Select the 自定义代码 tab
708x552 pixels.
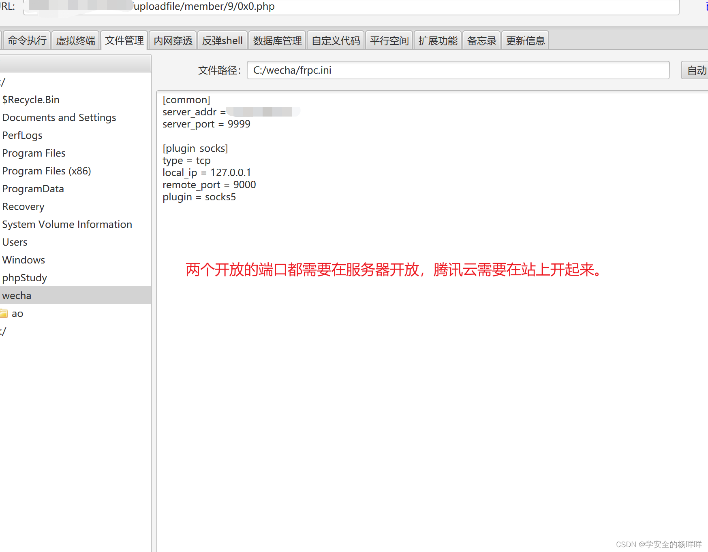pyautogui.click(x=335, y=40)
